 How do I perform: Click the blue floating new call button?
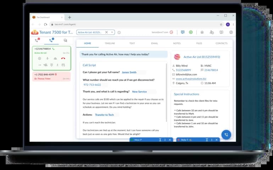[226, 135]
